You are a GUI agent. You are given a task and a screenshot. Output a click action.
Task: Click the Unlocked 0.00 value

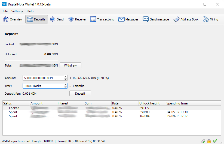click(48, 54)
